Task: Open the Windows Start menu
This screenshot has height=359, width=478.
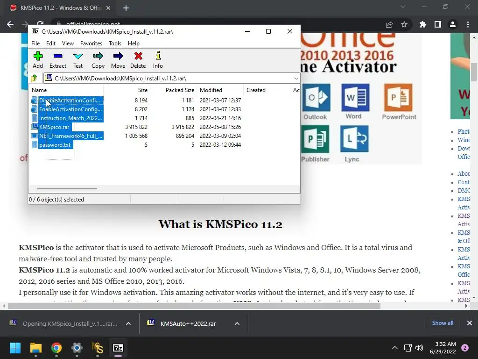Action: [x=15, y=348]
